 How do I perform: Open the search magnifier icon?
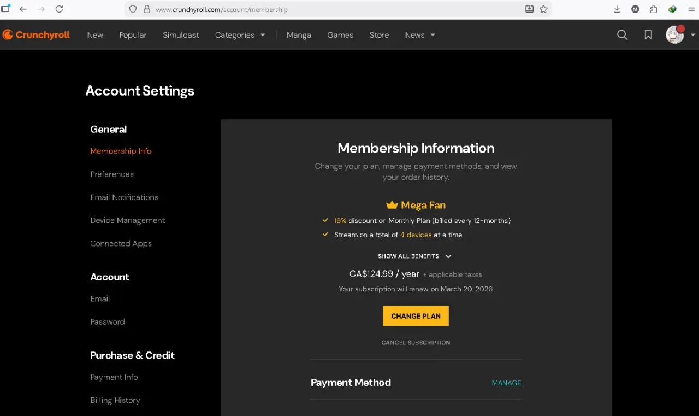[x=622, y=35]
